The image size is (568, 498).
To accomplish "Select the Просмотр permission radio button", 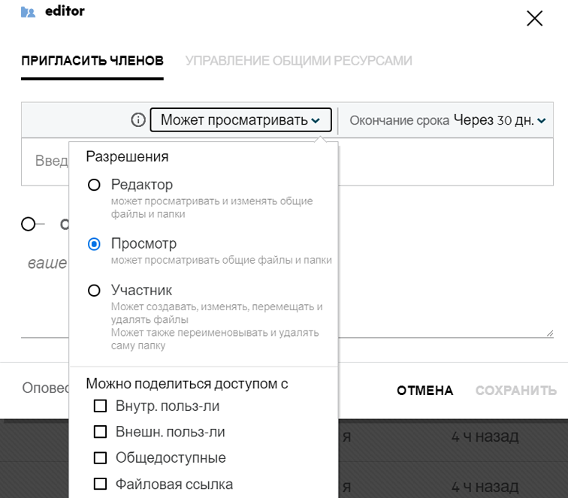I will point(95,244).
